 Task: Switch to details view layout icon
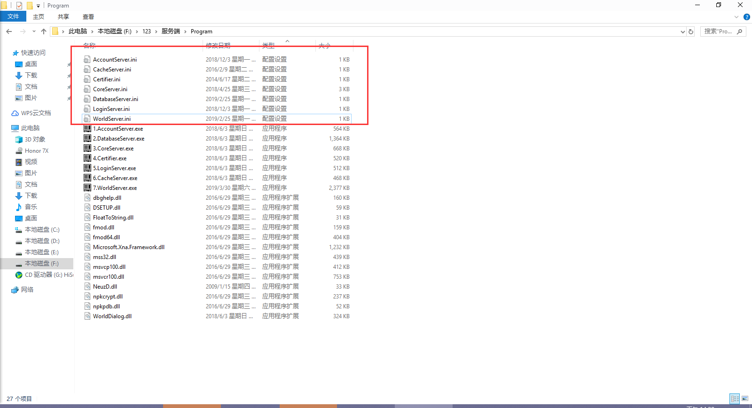click(735, 399)
